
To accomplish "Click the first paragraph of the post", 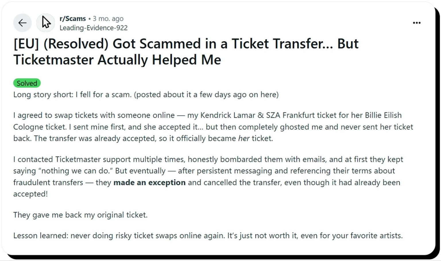I will [x=145, y=94].
